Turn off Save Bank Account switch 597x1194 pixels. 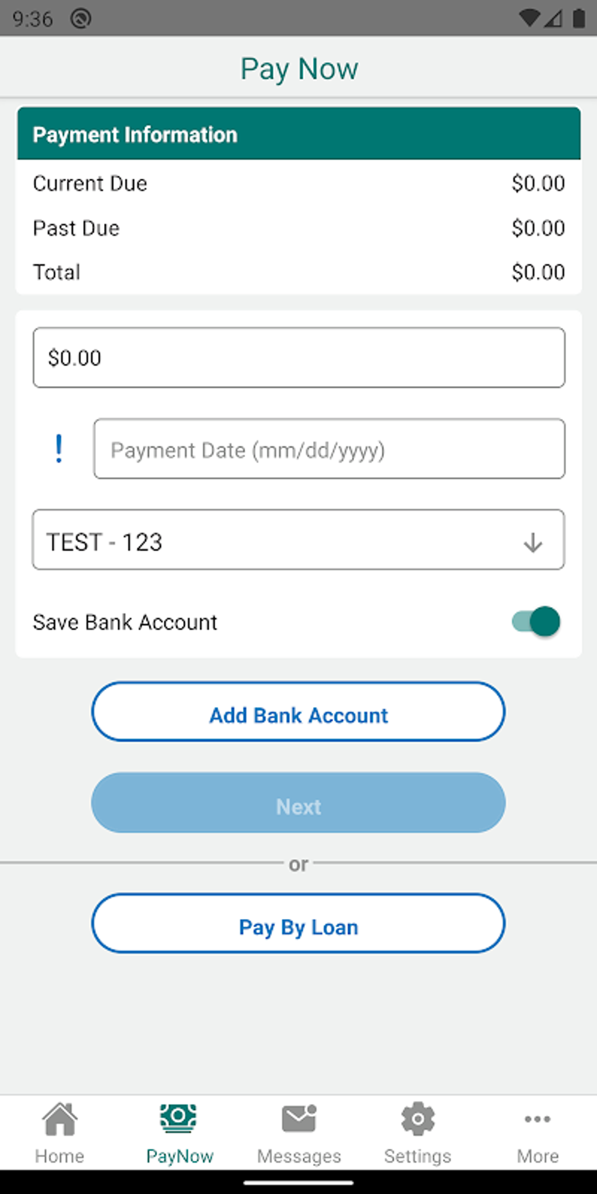[536, 622]
